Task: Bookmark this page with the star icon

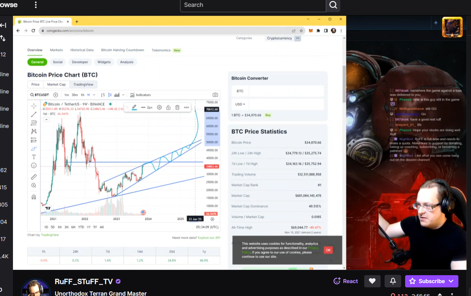Action: (x=301, y=31)
